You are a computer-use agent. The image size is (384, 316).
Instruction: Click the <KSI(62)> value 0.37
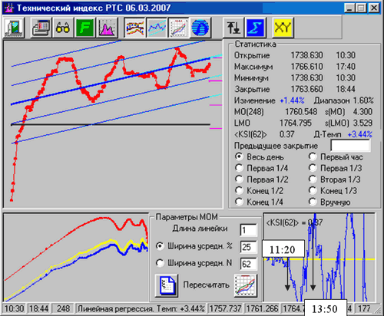(x=286, y=134)
